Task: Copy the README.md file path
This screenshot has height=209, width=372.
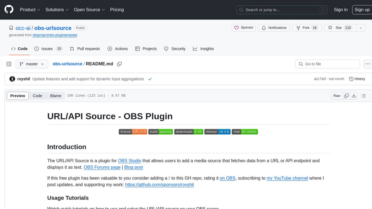Action: coord(119,64)
